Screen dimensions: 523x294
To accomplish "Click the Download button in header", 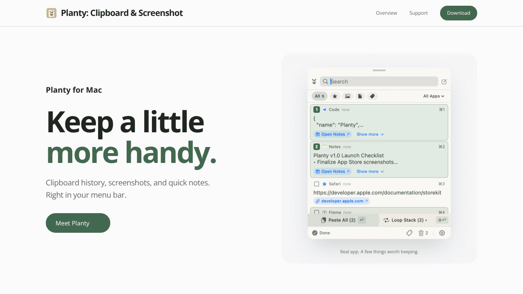I will [x=458, y=13].
